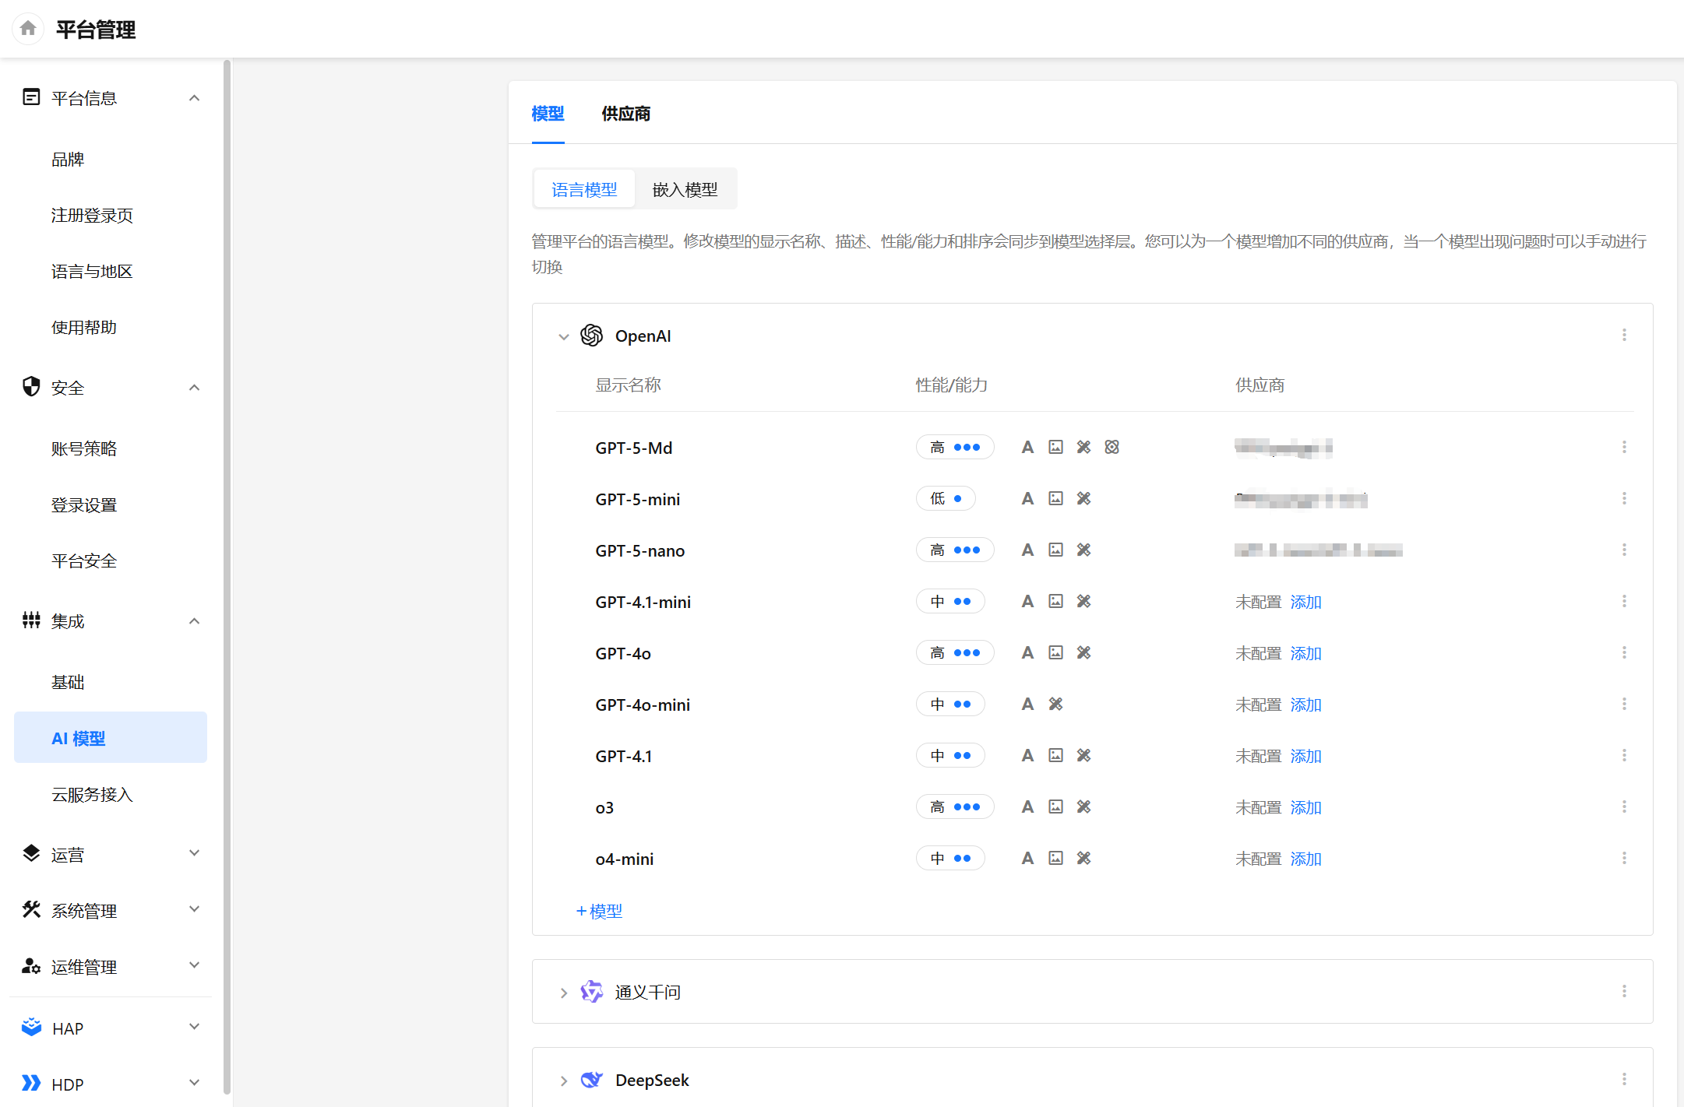This screenshot has width=1684, height=1107.
Task: Click 添加 for GPT-4o-mini supplier
Action: pyautogui.click(x=1305, y=705)
